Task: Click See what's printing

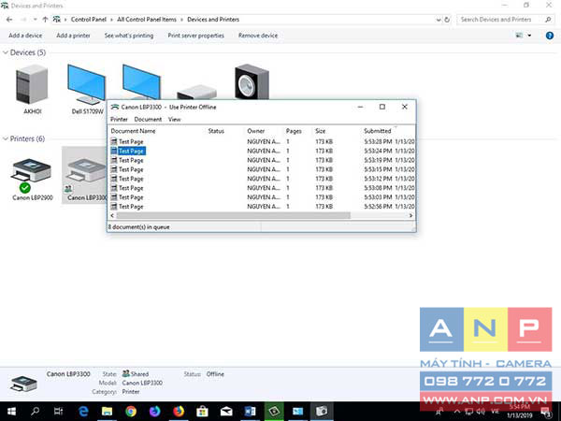Action: 129,36
